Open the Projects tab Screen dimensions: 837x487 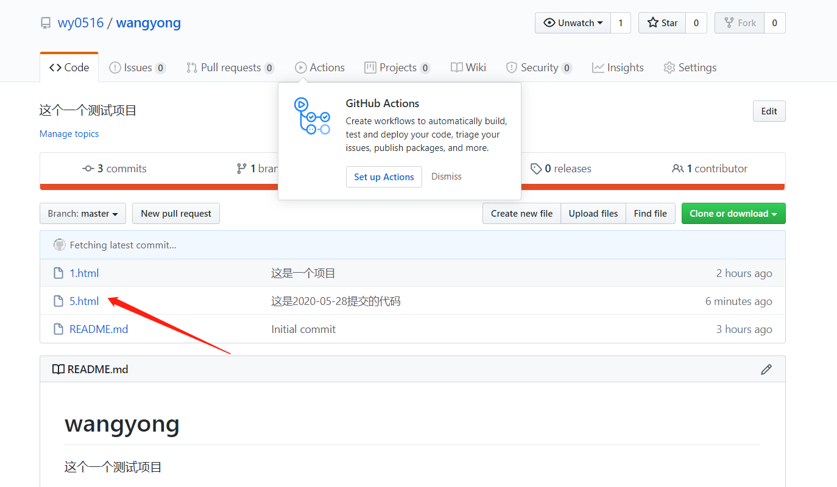click(397, 68)
